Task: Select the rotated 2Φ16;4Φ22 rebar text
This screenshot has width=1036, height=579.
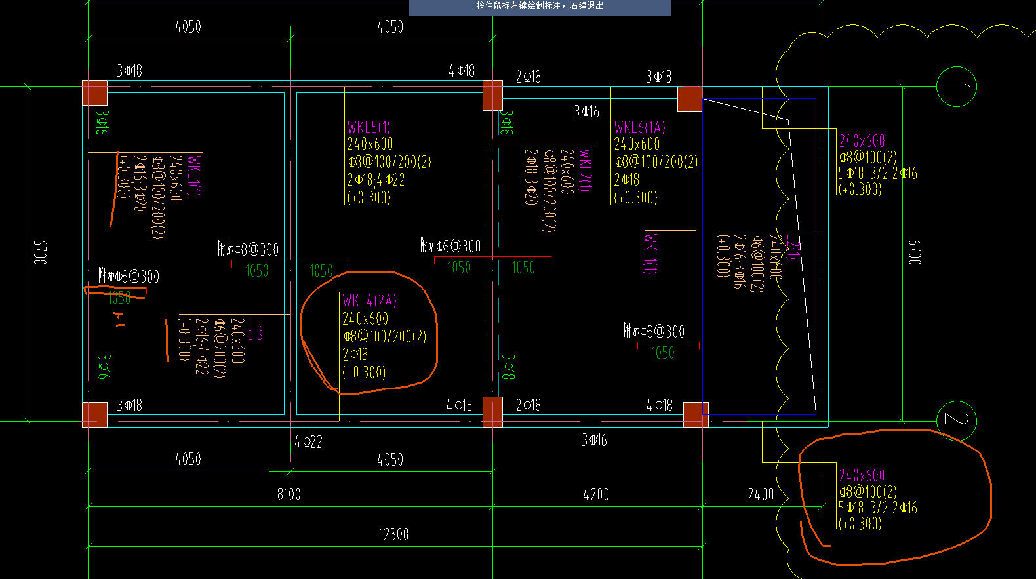Action: (x=202, y=346)
